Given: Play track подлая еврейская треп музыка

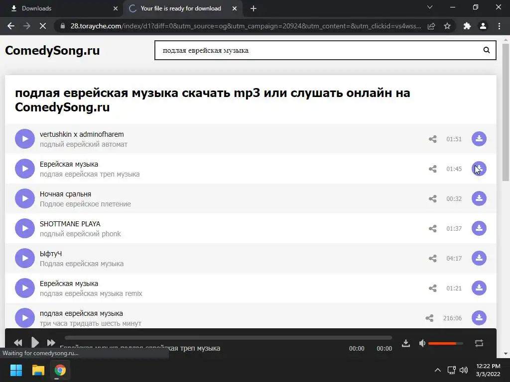Looking at the screenshot, I should [25, 169].
